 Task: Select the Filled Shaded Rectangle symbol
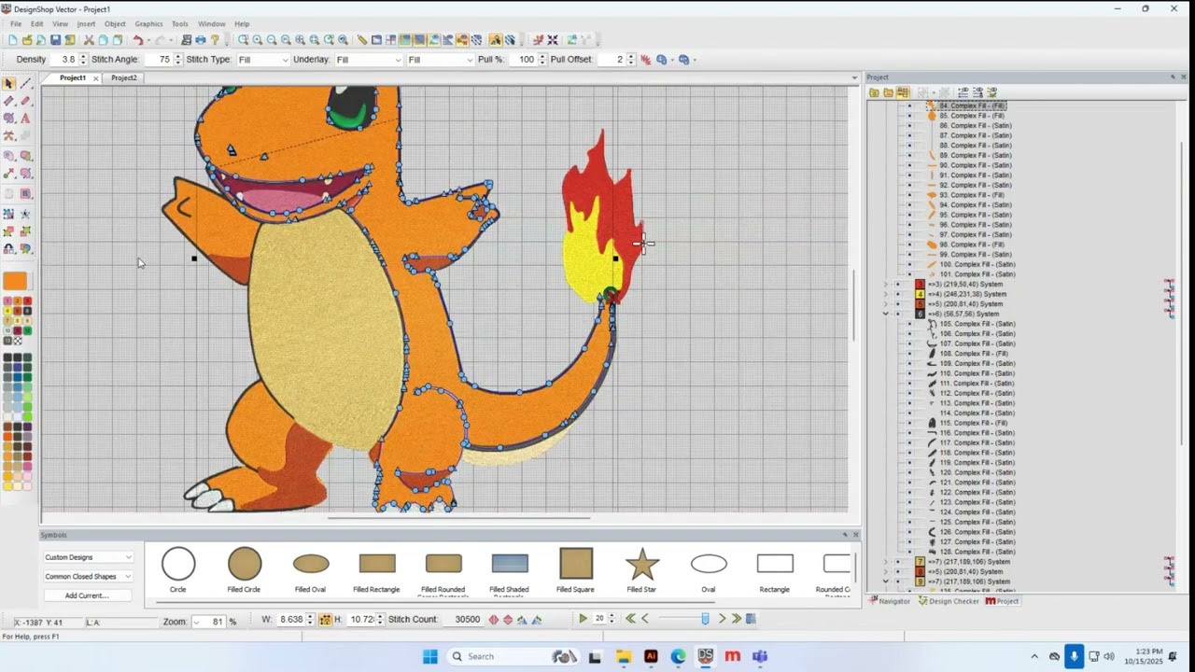[509, 570]
